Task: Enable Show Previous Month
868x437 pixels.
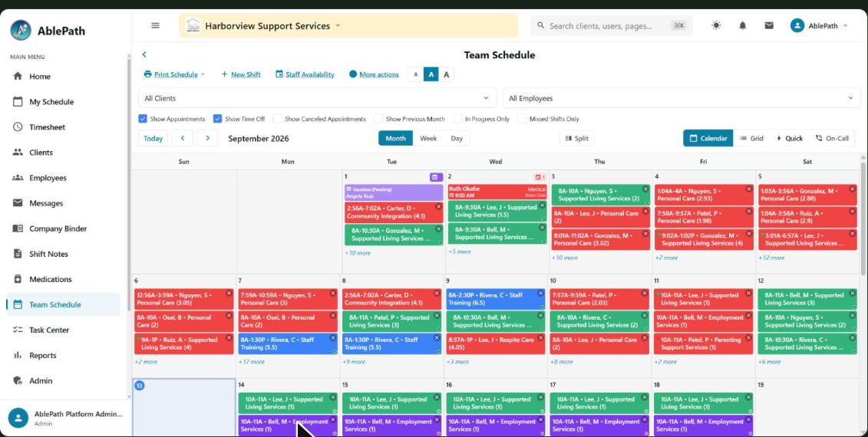Action: [378, 119]
